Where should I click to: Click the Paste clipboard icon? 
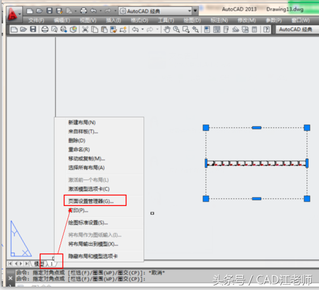104,30
